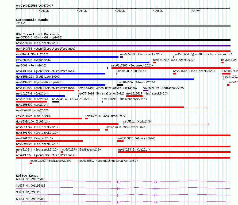Open the nsv830969 (Wong2007) label
The image size is (238, 205).
click(32, 110)
